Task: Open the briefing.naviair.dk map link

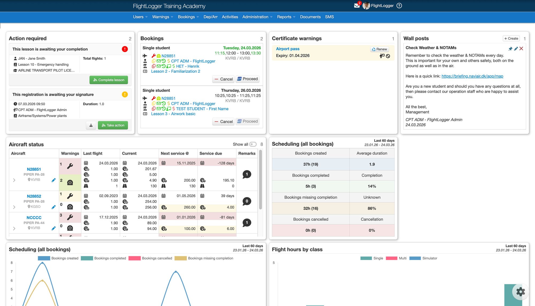Action: coord(472,76)
